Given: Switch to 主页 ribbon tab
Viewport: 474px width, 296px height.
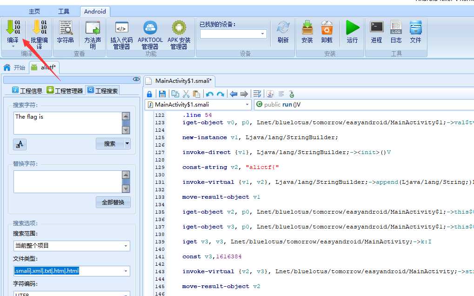Looking at the screenshot, I should click(x=34, y=12).
